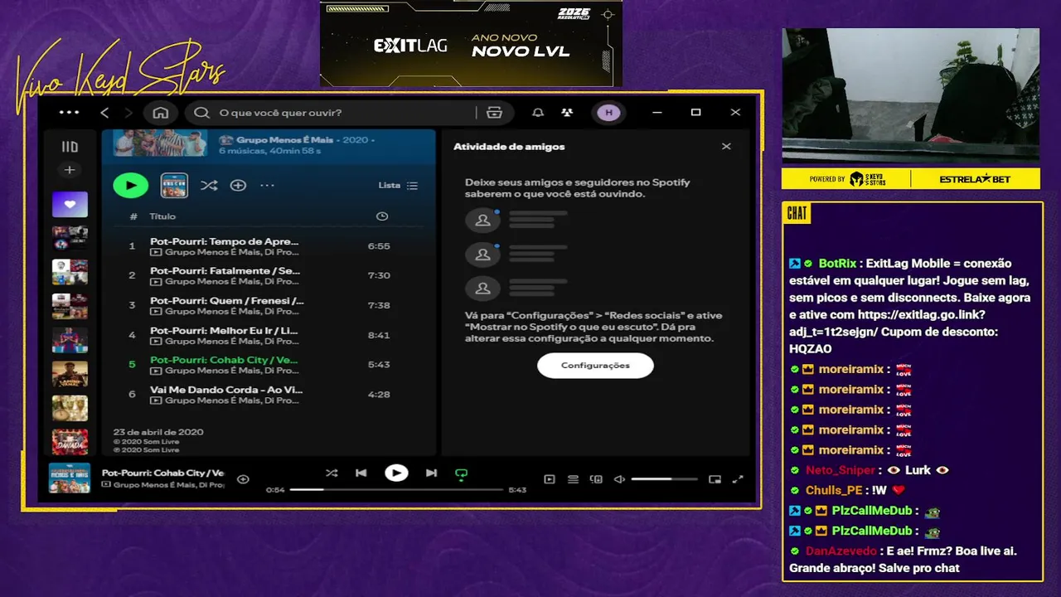Adjust the volume slider
This screenshot has width=1061, height=597.
[x=663, y=479]
